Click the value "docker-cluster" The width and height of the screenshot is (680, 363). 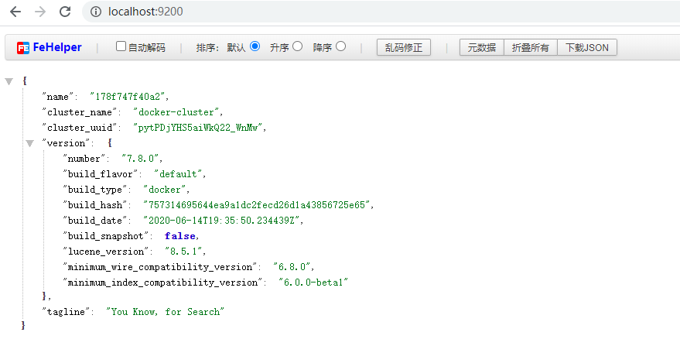coord(176,112)
